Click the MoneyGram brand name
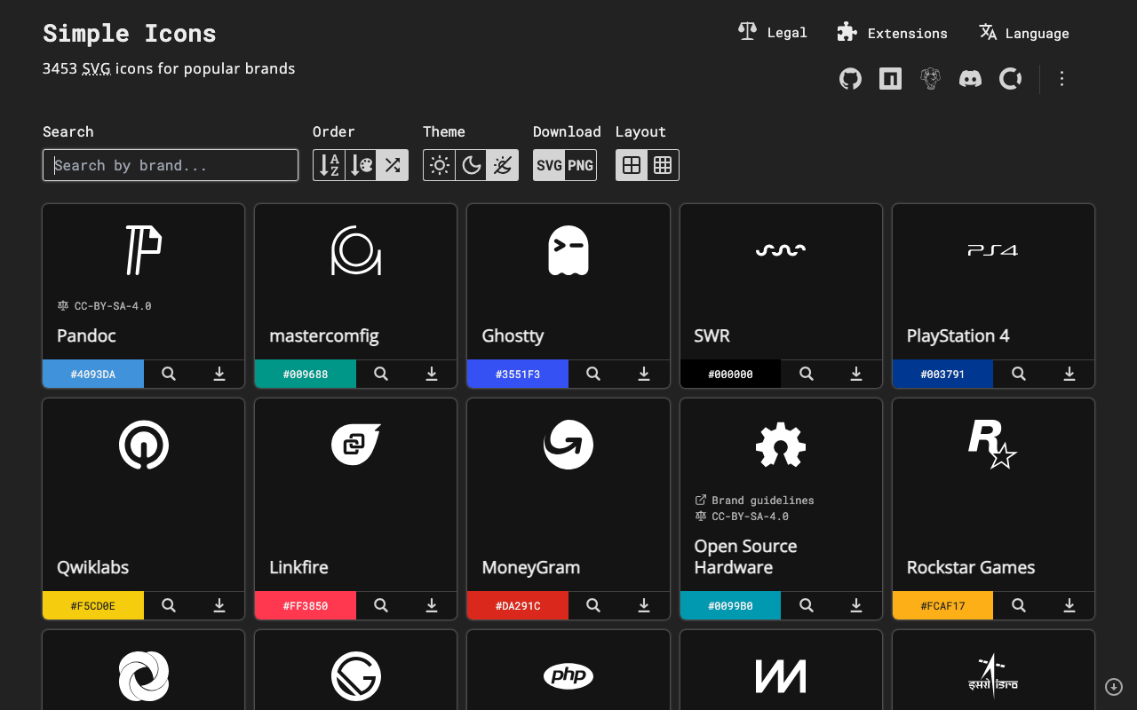The height and width of the screenshot is (710, 1137). (531, 567)
